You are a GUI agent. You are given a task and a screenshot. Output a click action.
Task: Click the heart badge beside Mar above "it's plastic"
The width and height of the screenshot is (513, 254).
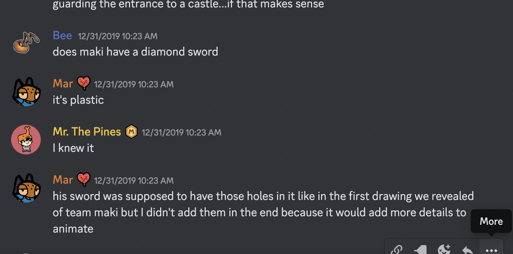[84, 84]
